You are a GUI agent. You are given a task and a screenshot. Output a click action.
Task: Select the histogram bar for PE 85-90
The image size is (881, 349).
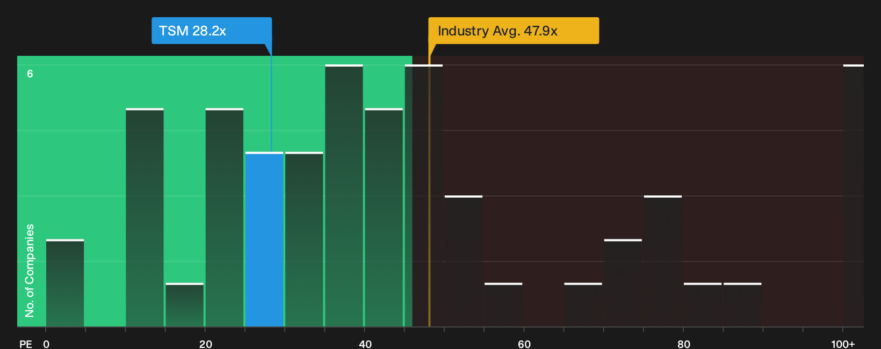pos(742,305)
